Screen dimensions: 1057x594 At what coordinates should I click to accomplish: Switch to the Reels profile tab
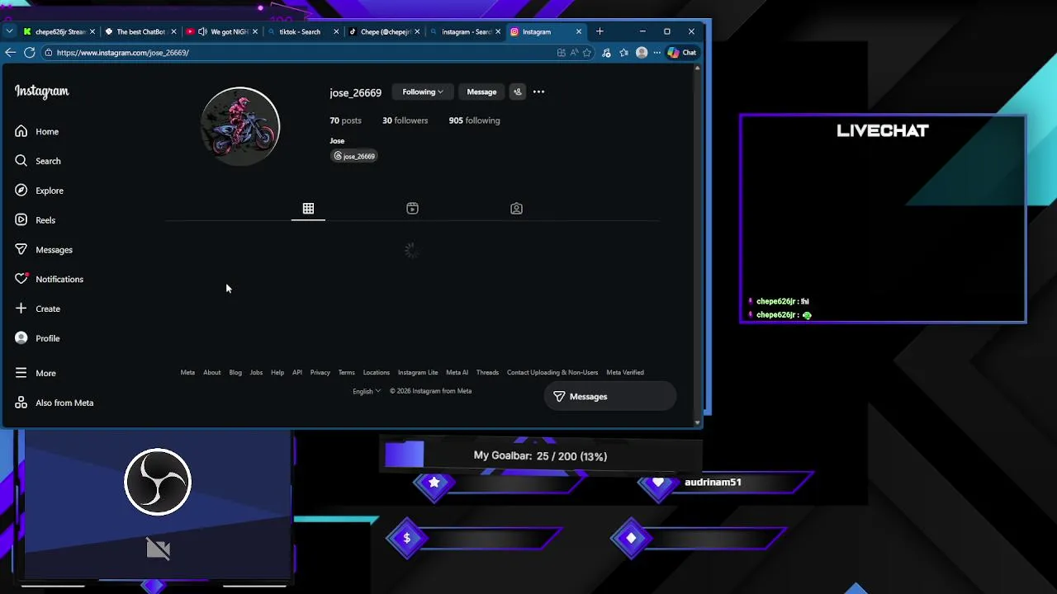[412, 209]
